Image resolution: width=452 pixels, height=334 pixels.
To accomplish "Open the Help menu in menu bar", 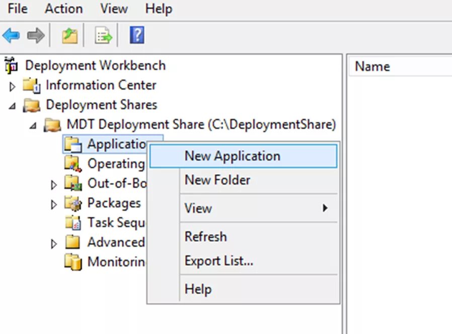I will [x=159, y=9].
